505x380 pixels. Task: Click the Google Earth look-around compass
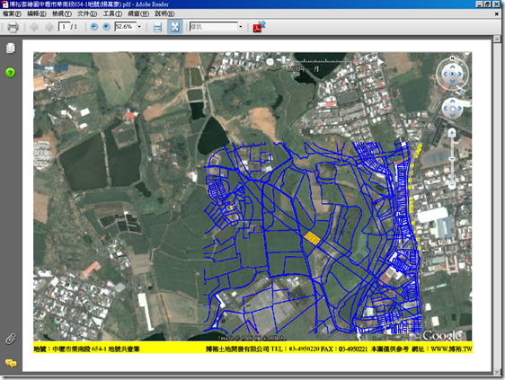(452, 74)
